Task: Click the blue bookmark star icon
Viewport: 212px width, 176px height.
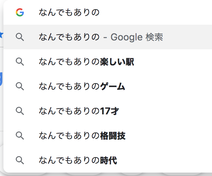Action: click(x=1, y=34)
